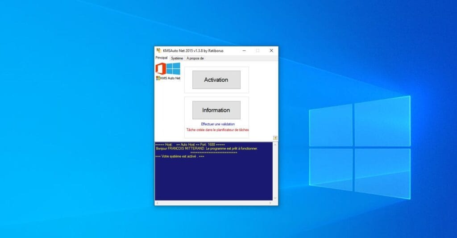Open the Système tab
This screenshot has height=238, width=457.
177,58
